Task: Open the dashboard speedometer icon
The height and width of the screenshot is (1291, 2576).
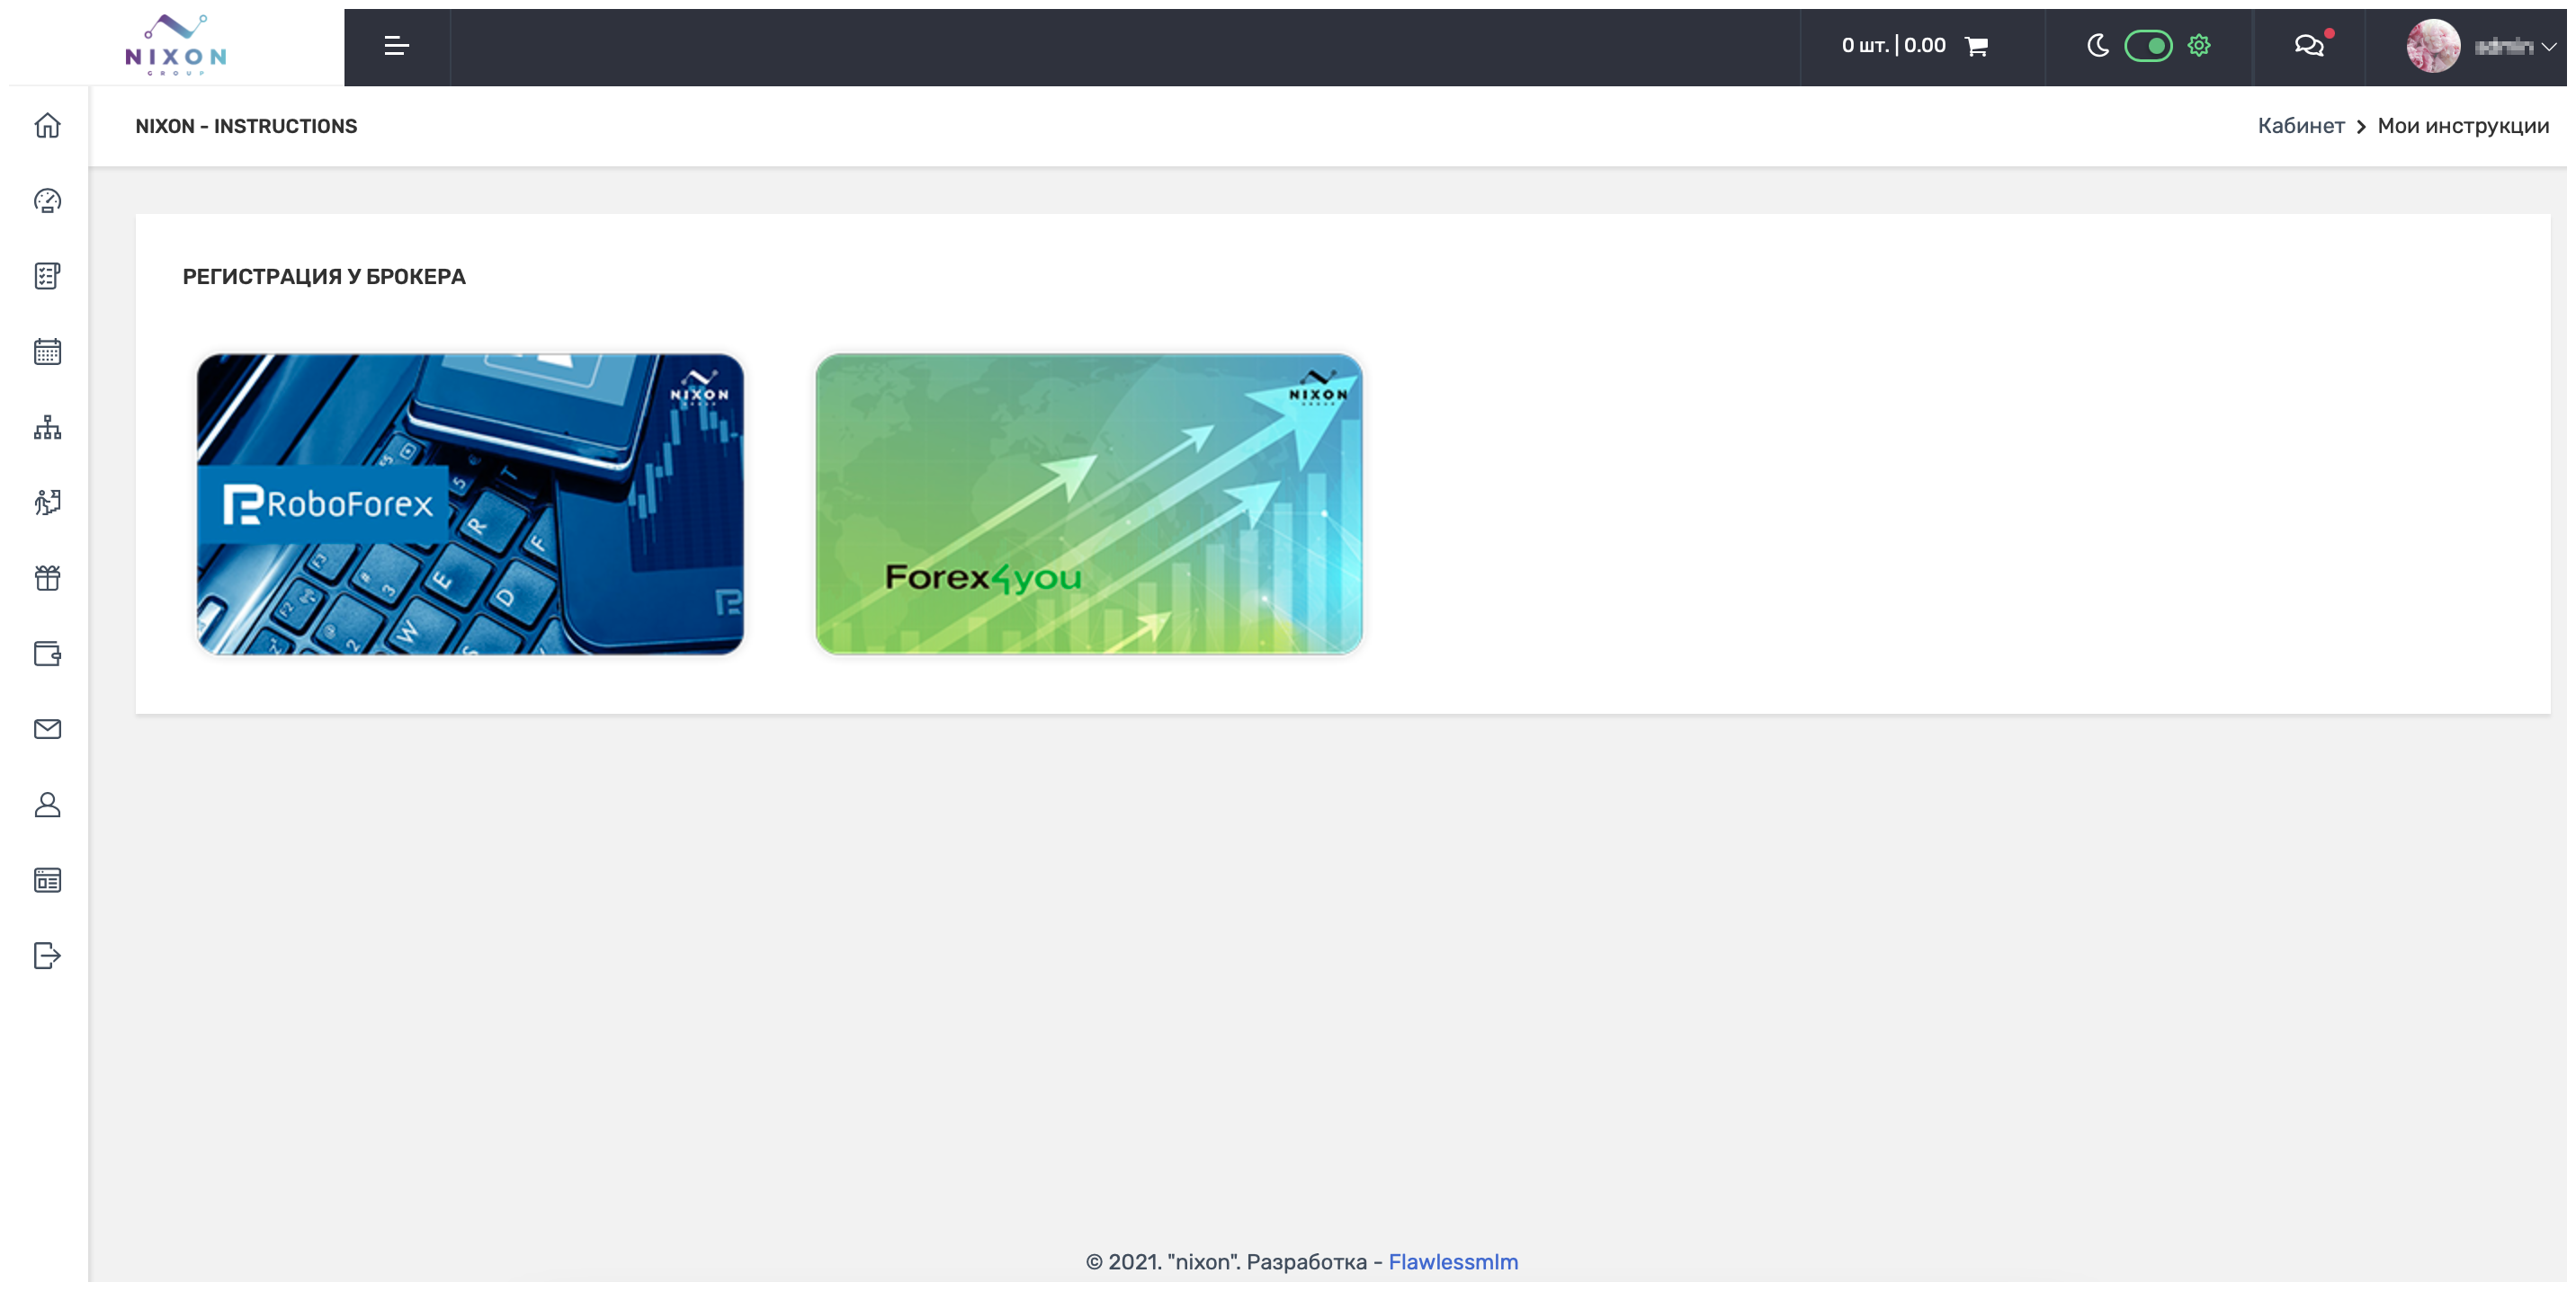Action: coord(47,200)
